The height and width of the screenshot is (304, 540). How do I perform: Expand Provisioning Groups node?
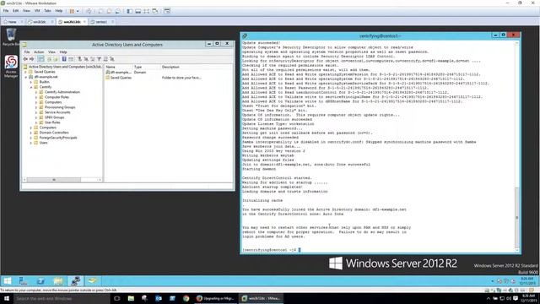click(x=36, y=107)
